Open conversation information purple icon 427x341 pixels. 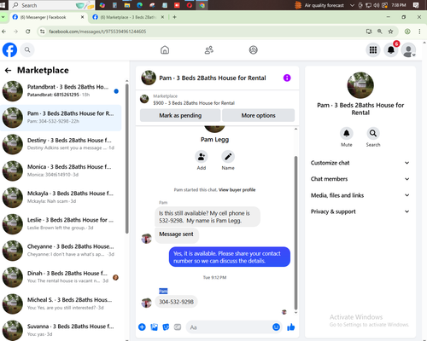(x=287, y=78)
